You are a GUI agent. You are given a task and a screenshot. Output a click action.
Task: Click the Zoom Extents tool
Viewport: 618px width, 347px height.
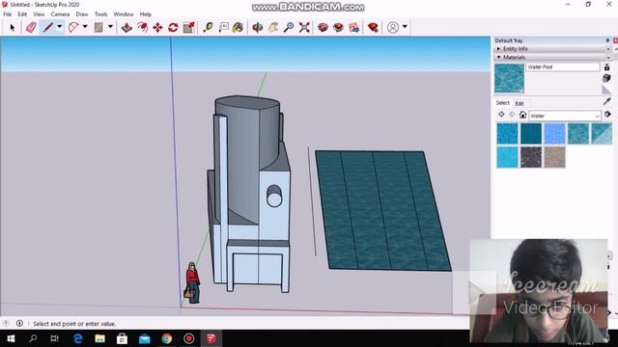(x=304, y=27)
